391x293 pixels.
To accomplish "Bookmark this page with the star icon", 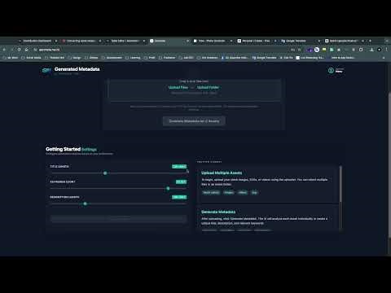I will 300,50.
